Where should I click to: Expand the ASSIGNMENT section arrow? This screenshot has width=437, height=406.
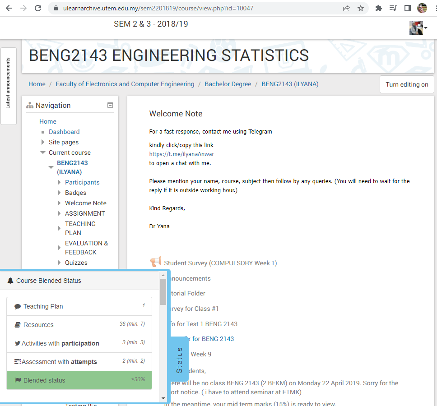pyautogui.click(x=59, y=213)
